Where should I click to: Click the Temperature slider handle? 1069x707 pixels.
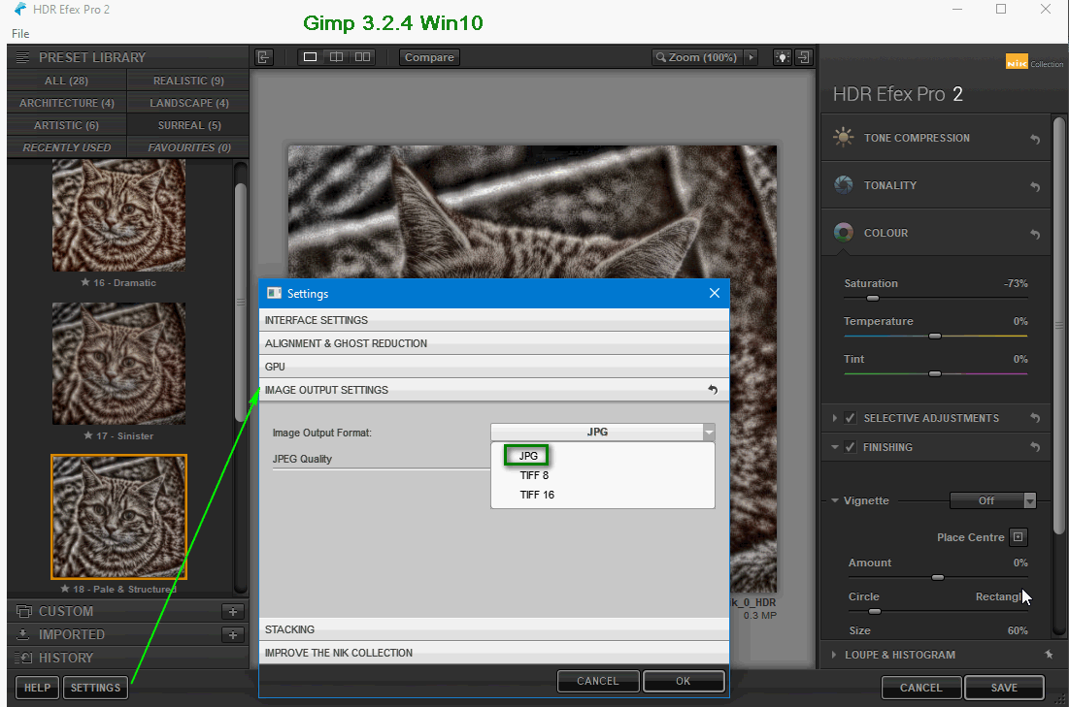pos(935,336)
